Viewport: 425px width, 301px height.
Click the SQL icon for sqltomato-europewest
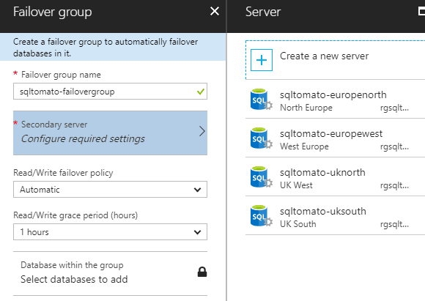[x=261, y=138]
